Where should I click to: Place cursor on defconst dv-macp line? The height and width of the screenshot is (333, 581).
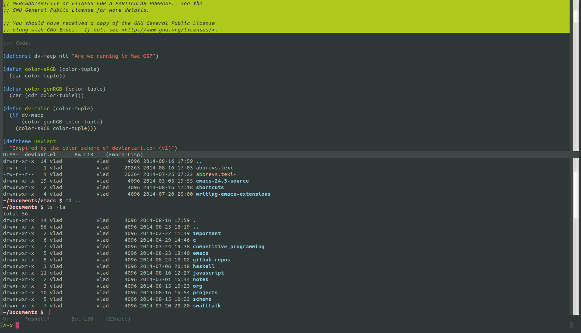(x=81, y=56)
